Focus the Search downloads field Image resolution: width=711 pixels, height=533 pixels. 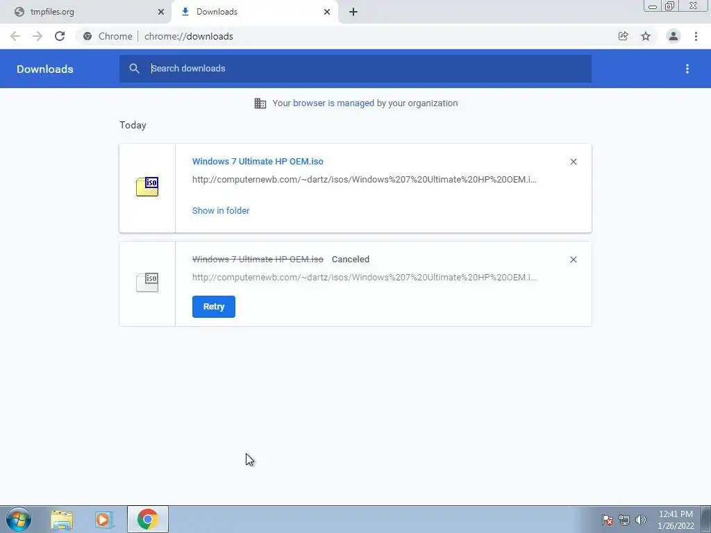tap(355, 69)
